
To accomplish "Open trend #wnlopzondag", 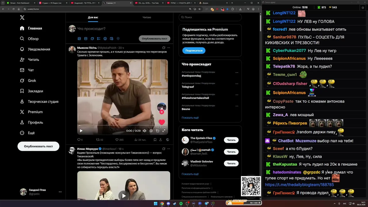I will click(x=191, y=76).
